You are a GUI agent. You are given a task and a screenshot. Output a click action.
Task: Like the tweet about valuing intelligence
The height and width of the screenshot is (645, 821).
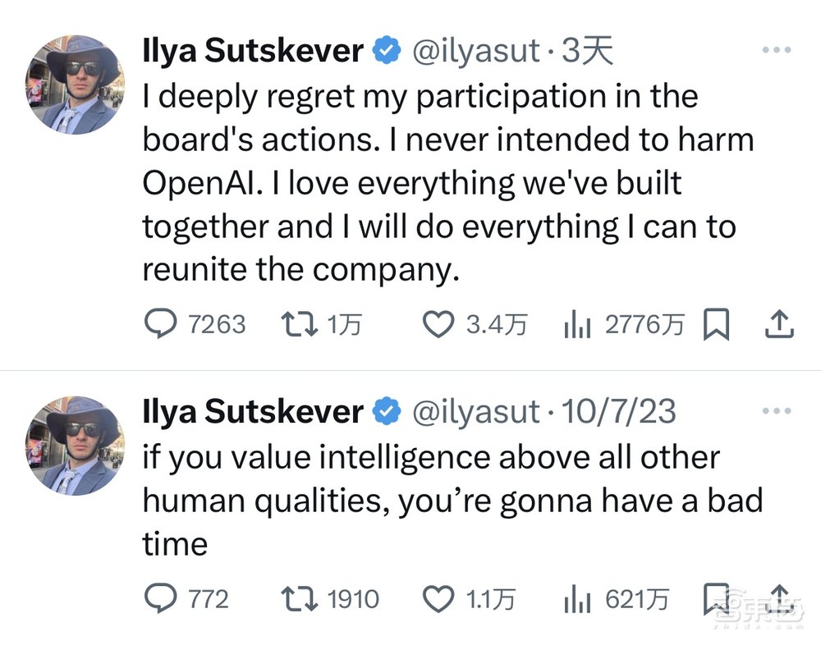[438, 599]
